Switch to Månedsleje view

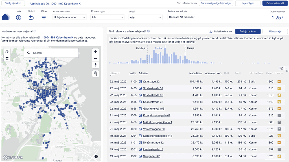coord(275,32)
